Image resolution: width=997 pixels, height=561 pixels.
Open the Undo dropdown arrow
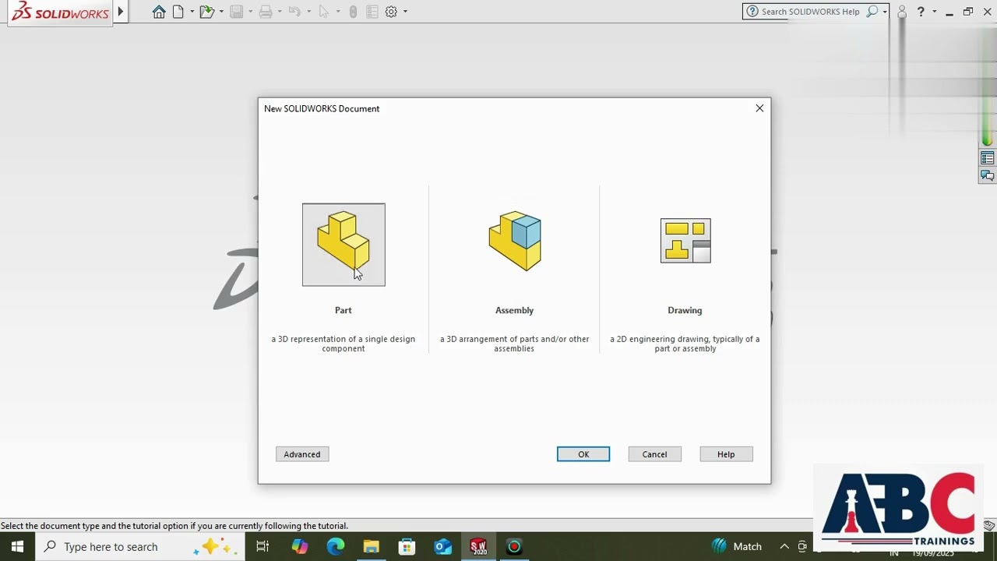(308, 12)
